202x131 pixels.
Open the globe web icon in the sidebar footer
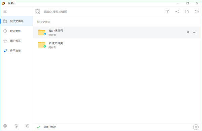5,126
